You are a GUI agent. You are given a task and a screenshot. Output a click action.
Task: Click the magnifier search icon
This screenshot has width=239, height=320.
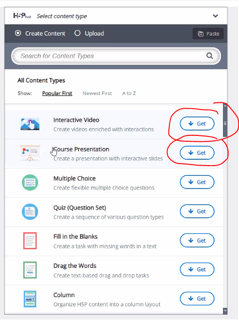[210, 56]
